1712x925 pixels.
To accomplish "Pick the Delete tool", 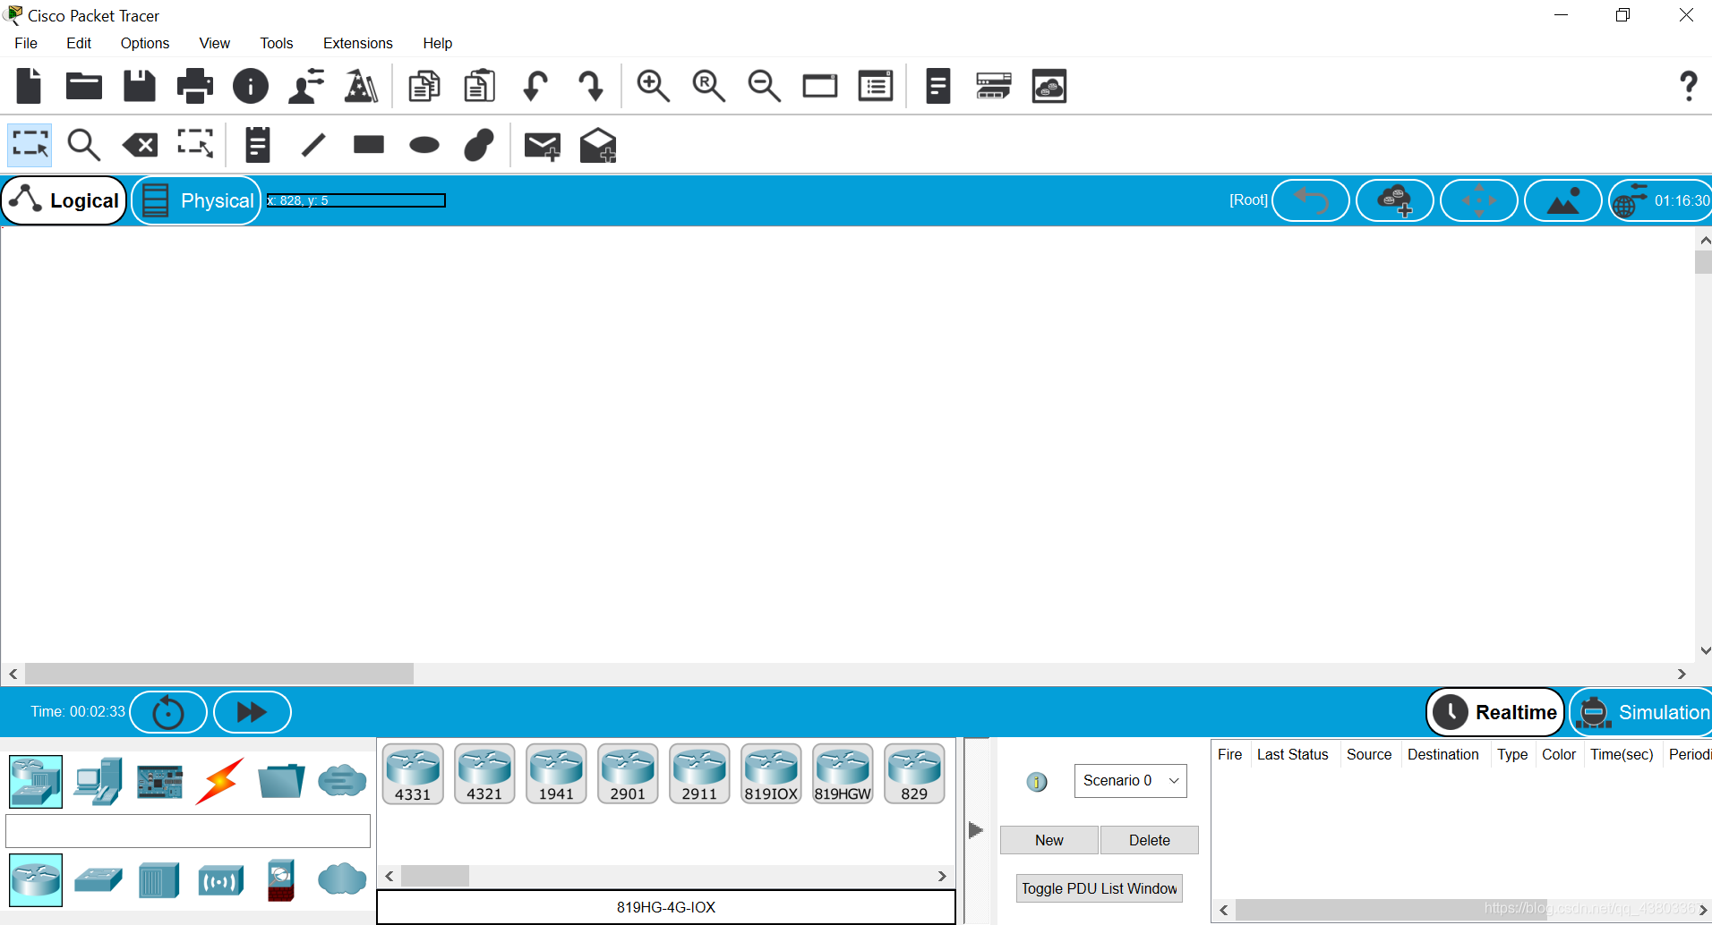I will coord(140,145).
